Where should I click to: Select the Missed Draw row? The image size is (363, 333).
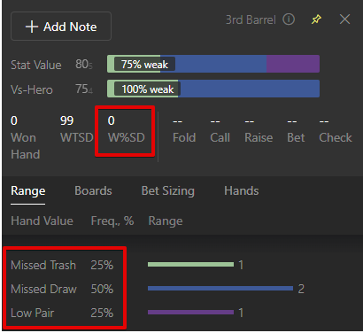click(x=62, y=289)
